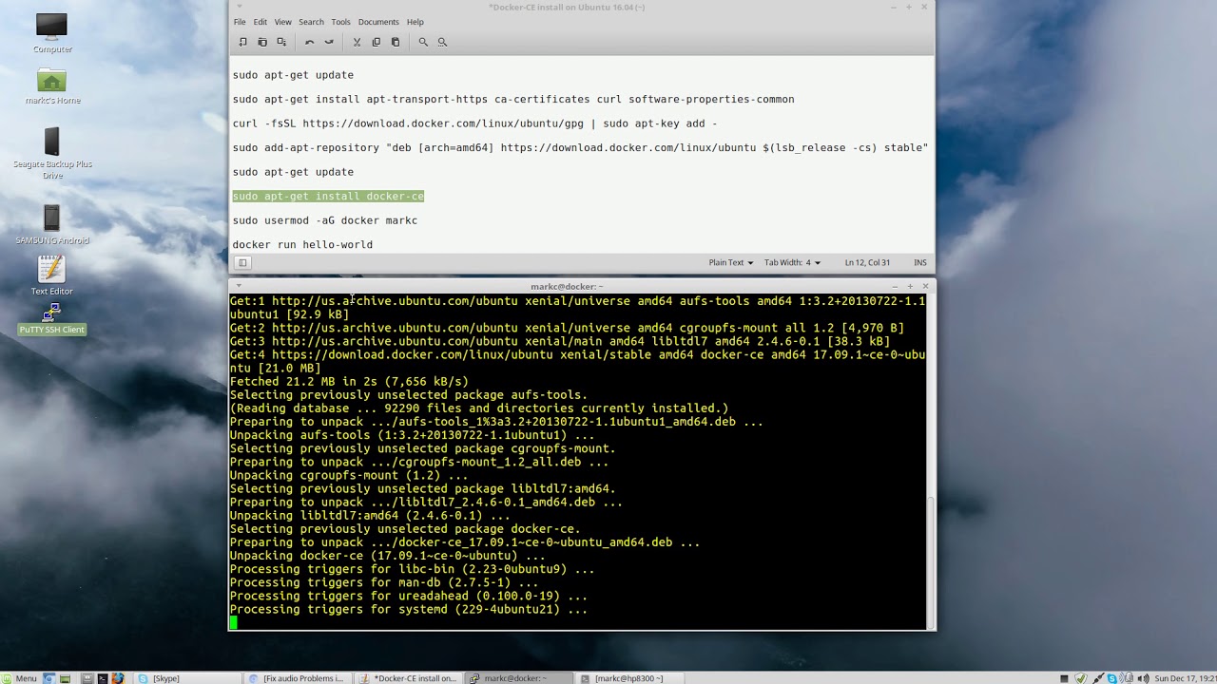Screen dimensions: 1217x684
Task: Toggle the side pane button in the editor status bar
Action: (242, 262)
